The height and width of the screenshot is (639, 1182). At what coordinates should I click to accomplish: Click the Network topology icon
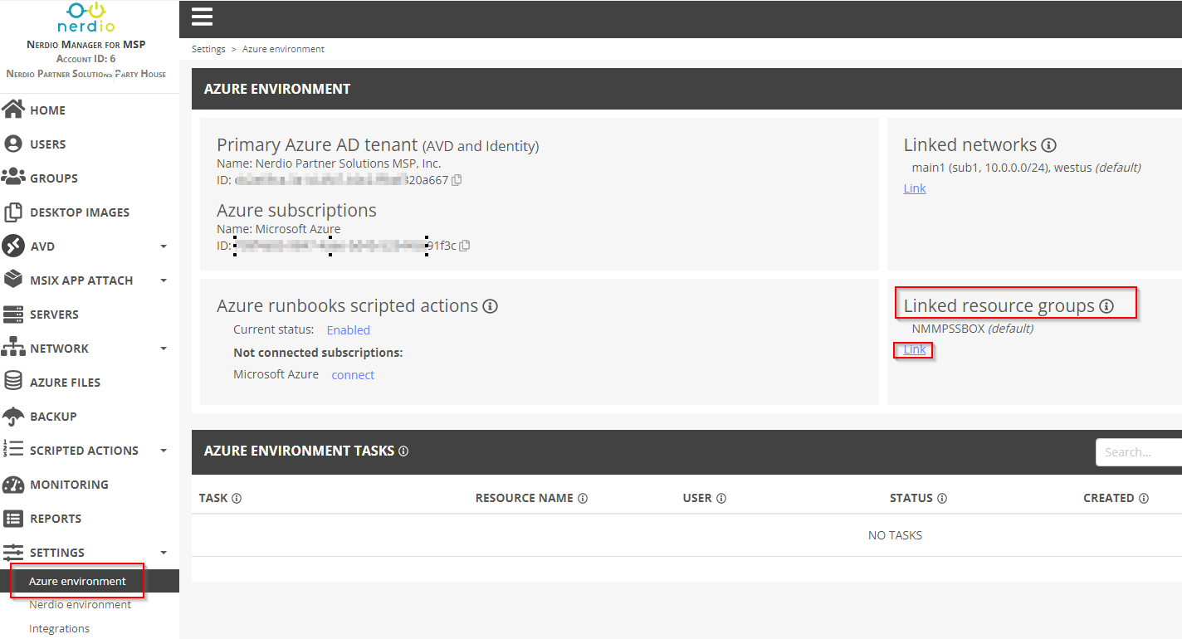coord(13,348)
